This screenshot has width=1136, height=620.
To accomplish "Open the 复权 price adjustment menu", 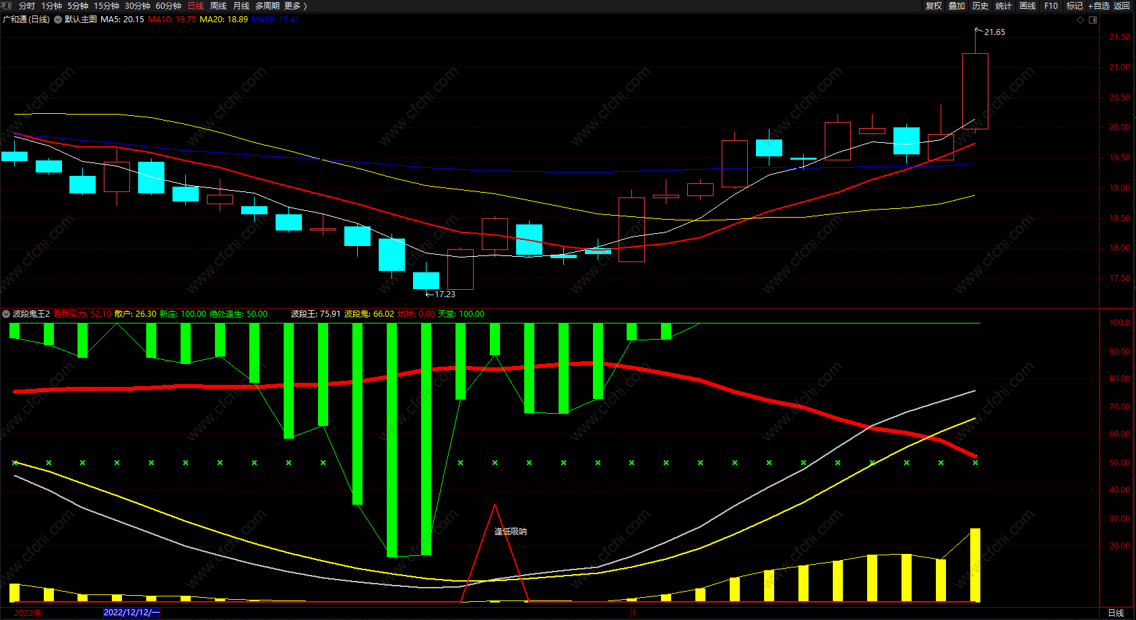I will point(933,5).
